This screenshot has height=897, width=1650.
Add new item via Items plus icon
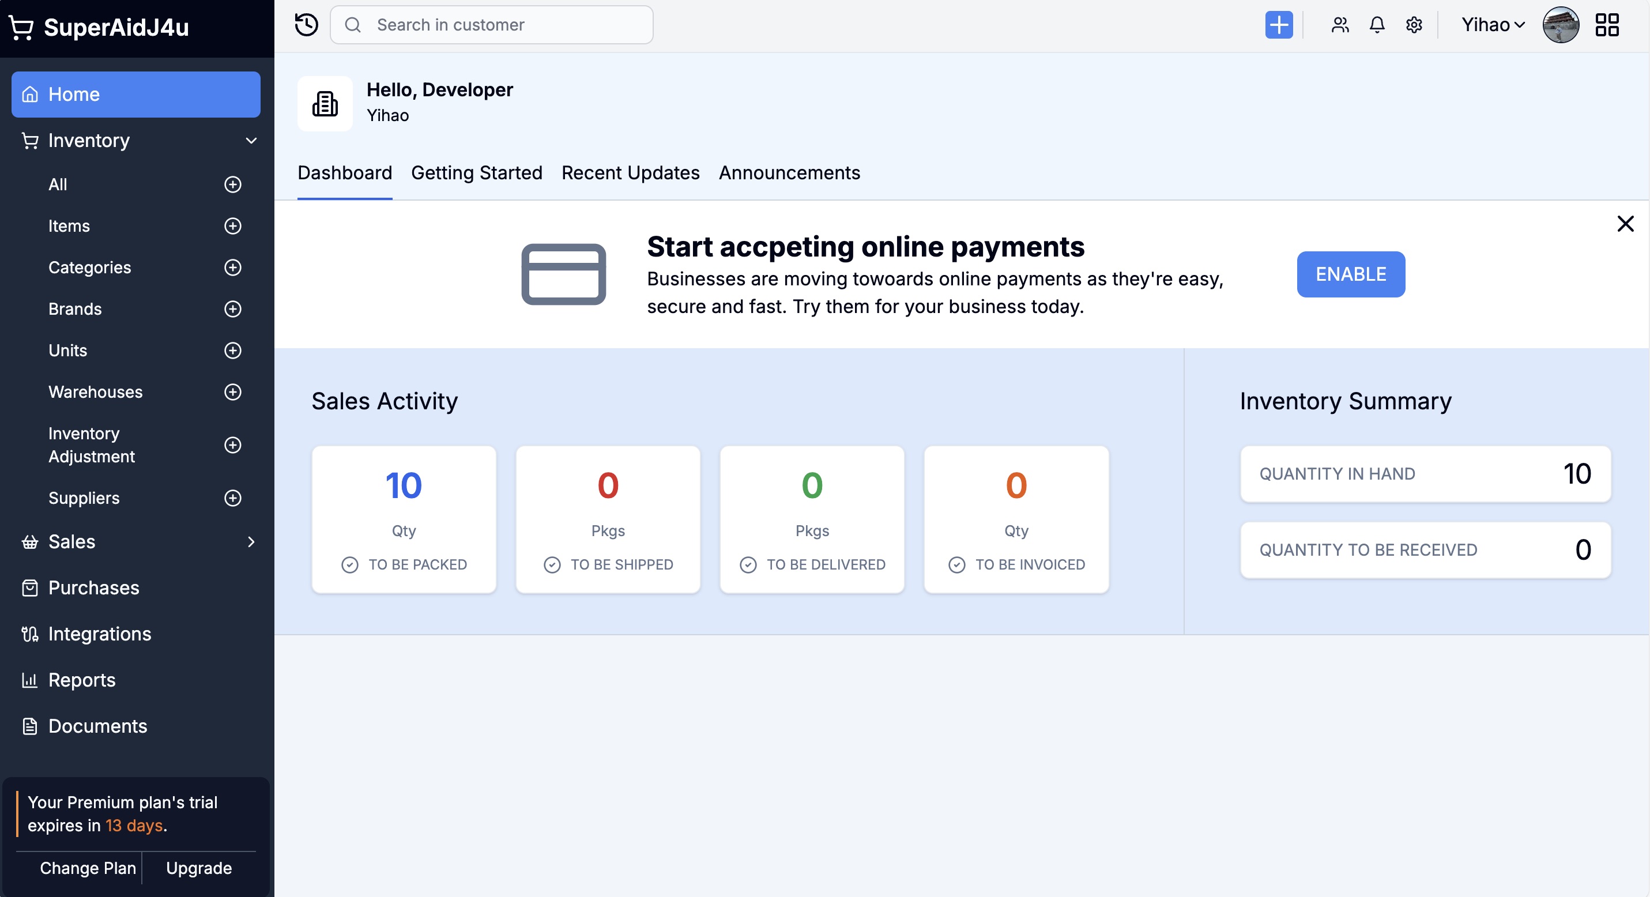coord(232,226)
